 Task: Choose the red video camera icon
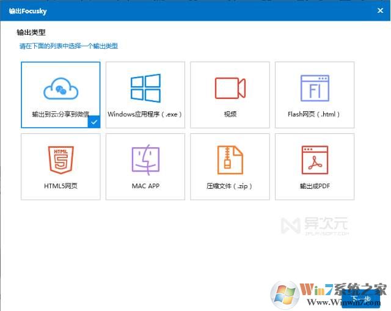click(230, 88)
